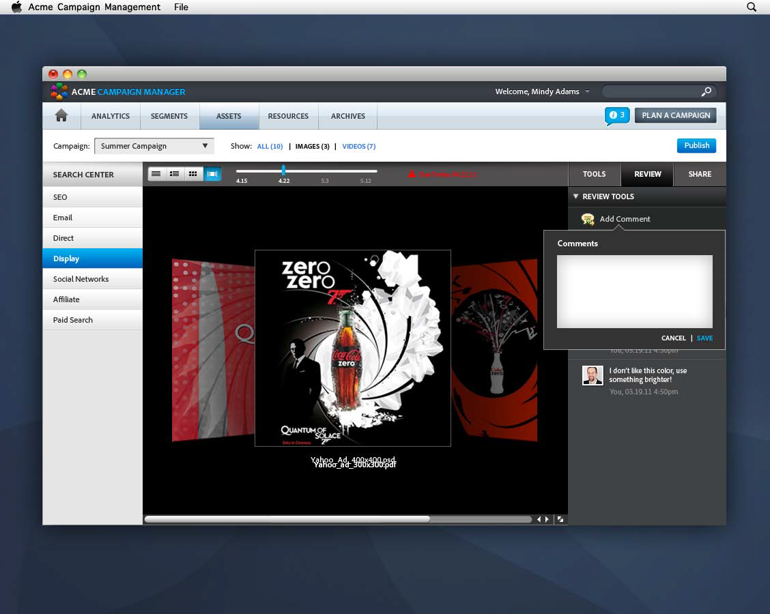Switch to plain list view icon
770x614 pixels.
156,174
